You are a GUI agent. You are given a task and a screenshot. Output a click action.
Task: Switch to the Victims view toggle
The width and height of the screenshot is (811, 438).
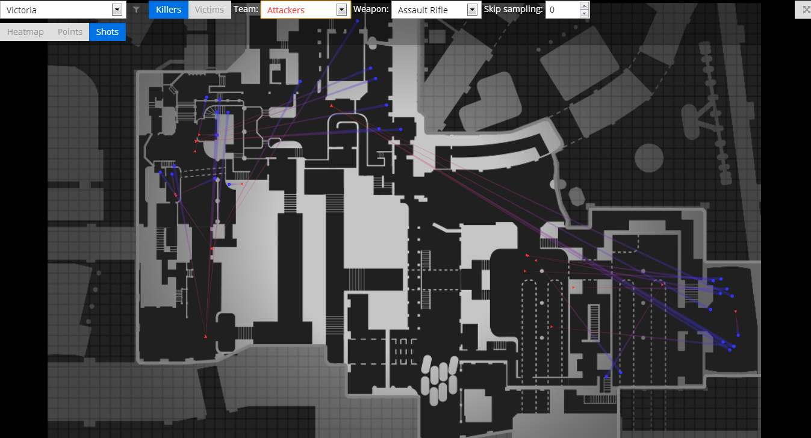click(210, 10)
